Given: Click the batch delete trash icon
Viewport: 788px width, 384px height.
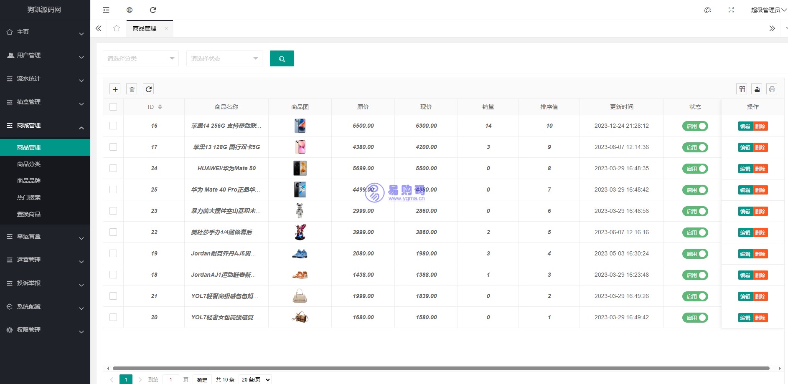Looking at the screenshot, I should coord(132,89).
